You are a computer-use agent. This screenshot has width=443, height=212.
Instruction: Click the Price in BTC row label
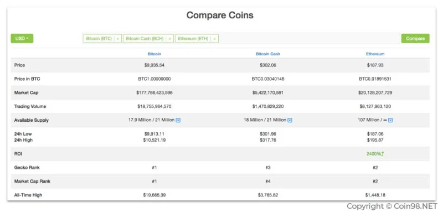coord(27,79)
